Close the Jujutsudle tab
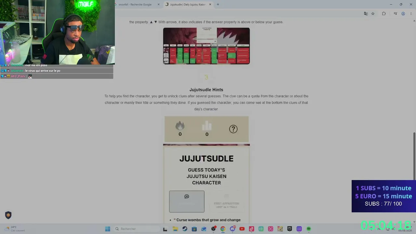Screen dimensions: 416x234 (210, 5)
